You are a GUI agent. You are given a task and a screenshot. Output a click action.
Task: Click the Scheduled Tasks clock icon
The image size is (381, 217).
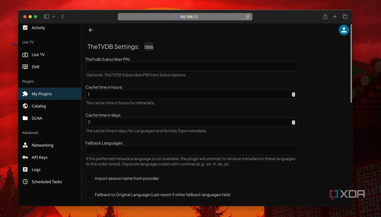coord(25,182)
